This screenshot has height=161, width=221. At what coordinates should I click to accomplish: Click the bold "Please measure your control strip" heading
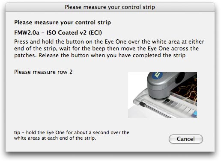pyautogui.click(x=63, y=23)
